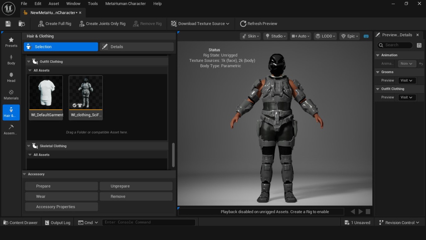Open the Skin viewport dropdown

point(250,36)
